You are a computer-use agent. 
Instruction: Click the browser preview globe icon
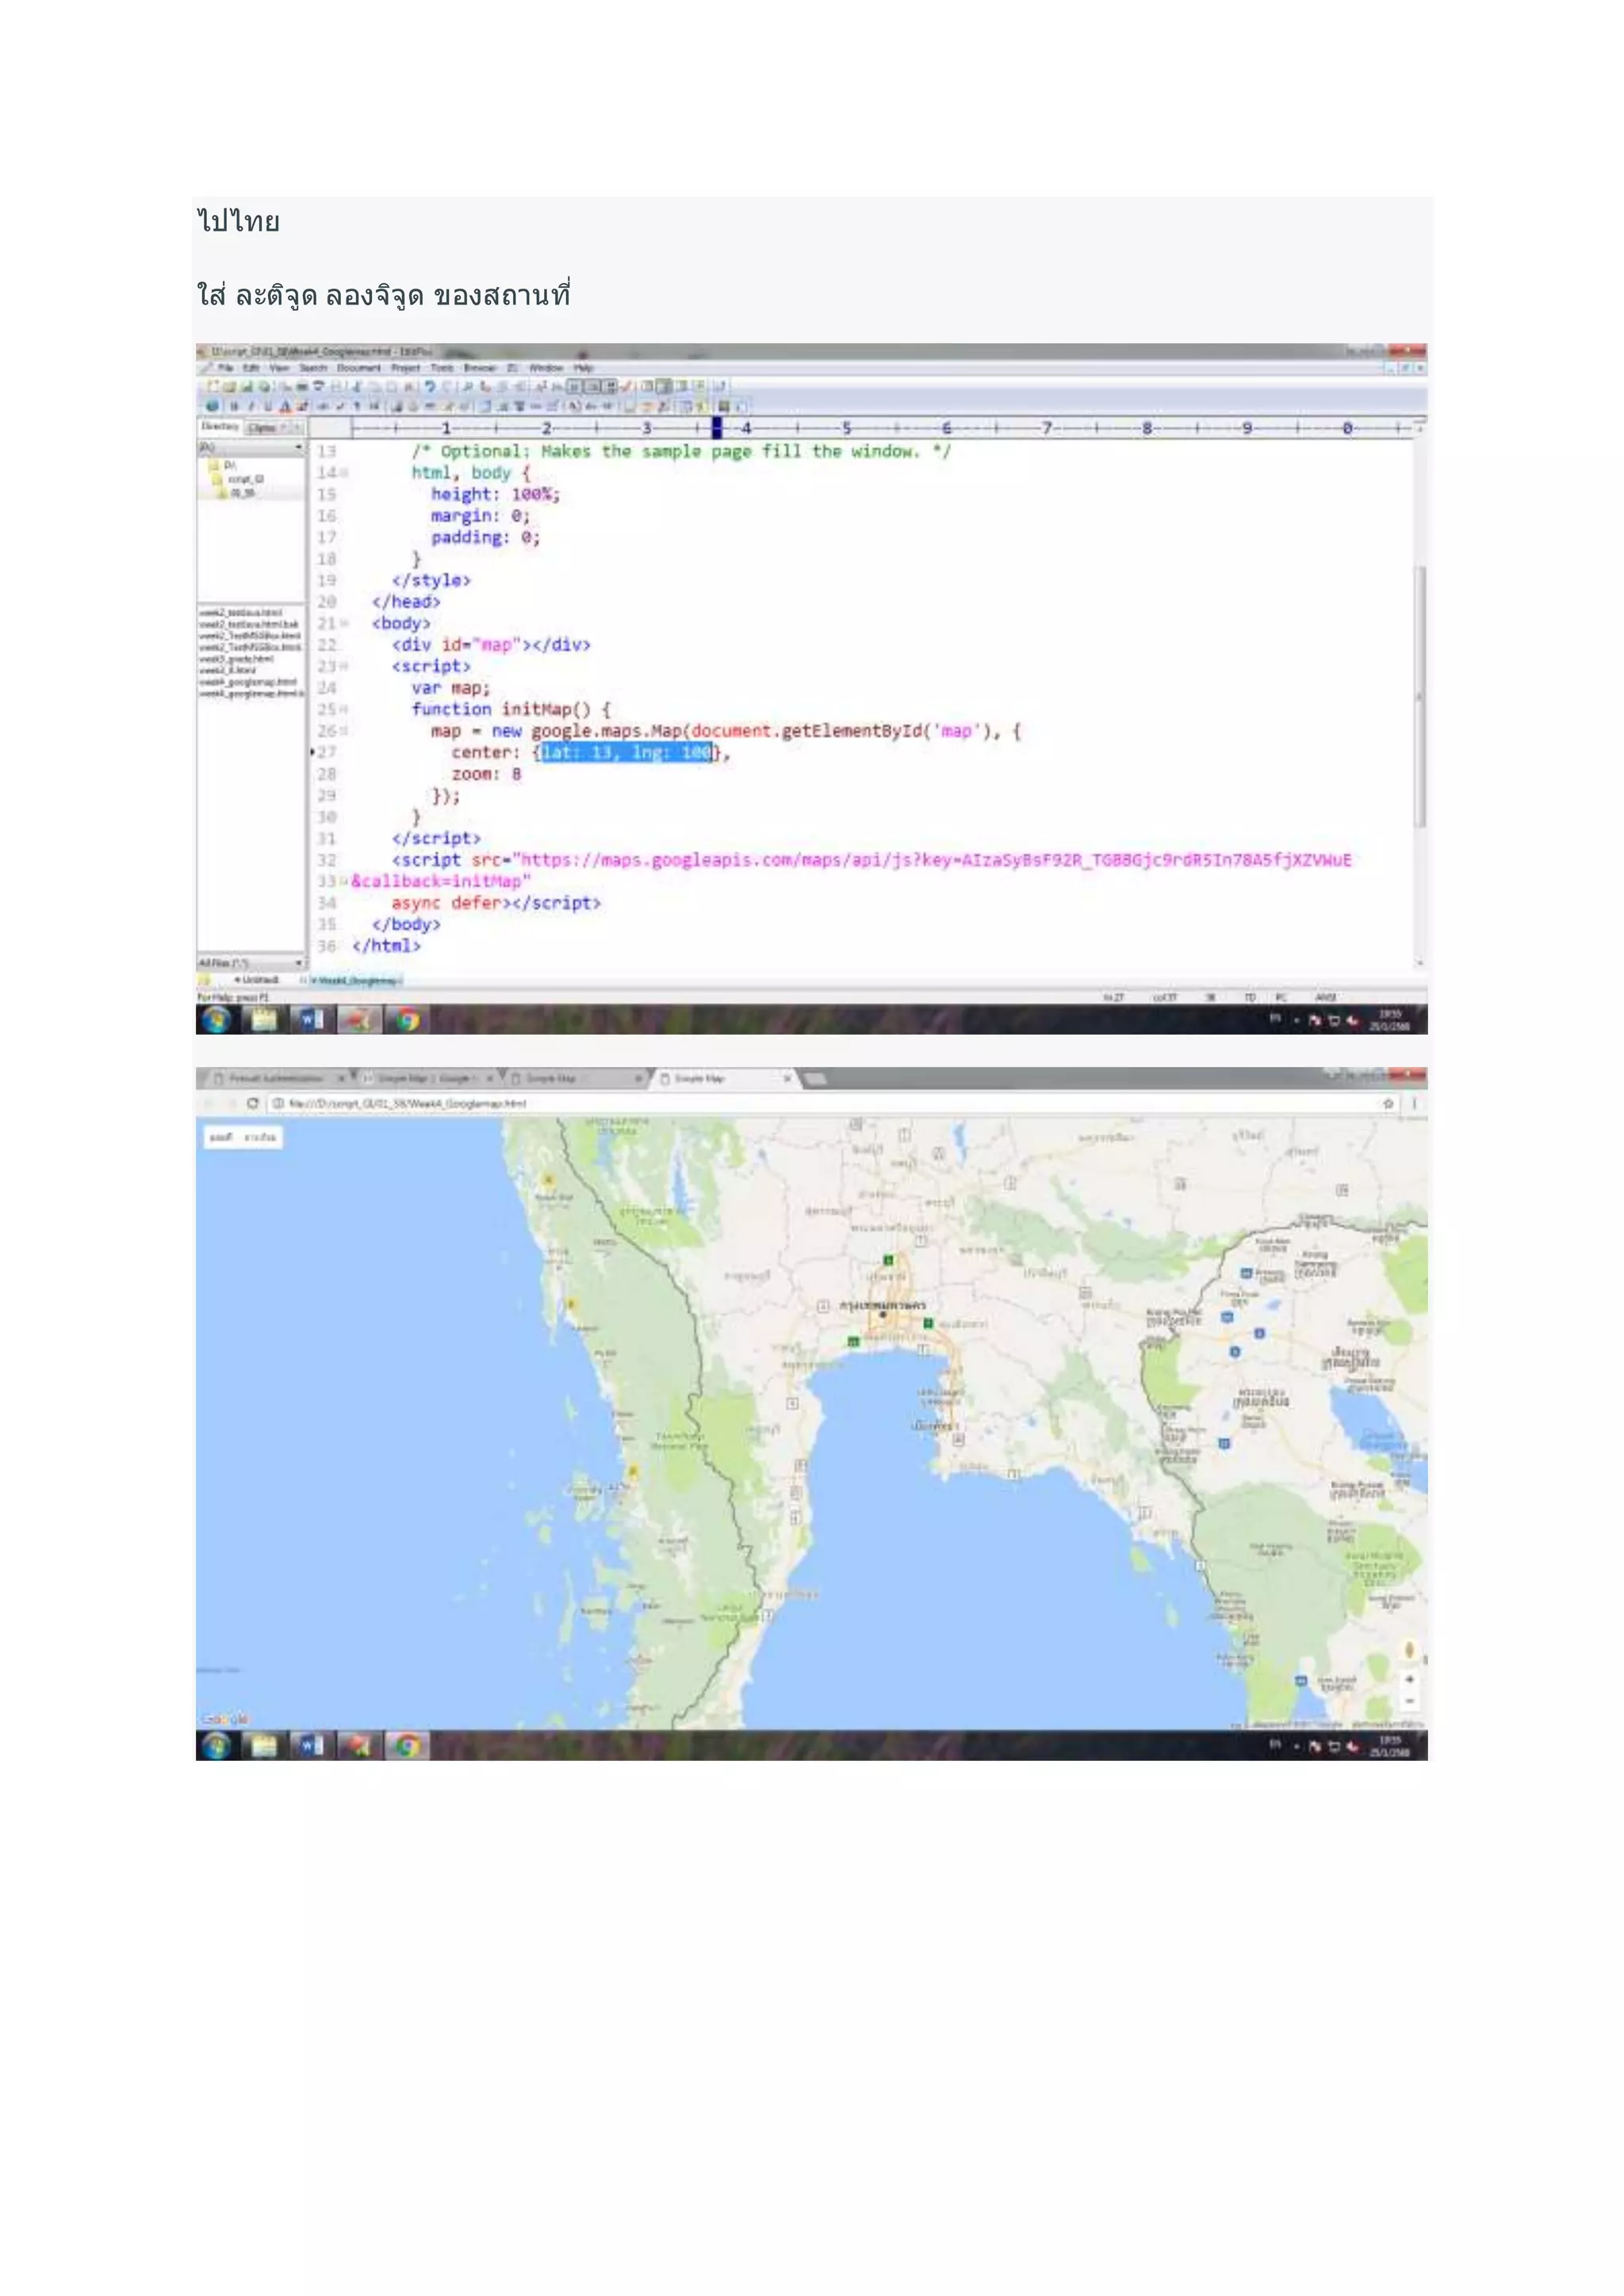click(212, 406)
